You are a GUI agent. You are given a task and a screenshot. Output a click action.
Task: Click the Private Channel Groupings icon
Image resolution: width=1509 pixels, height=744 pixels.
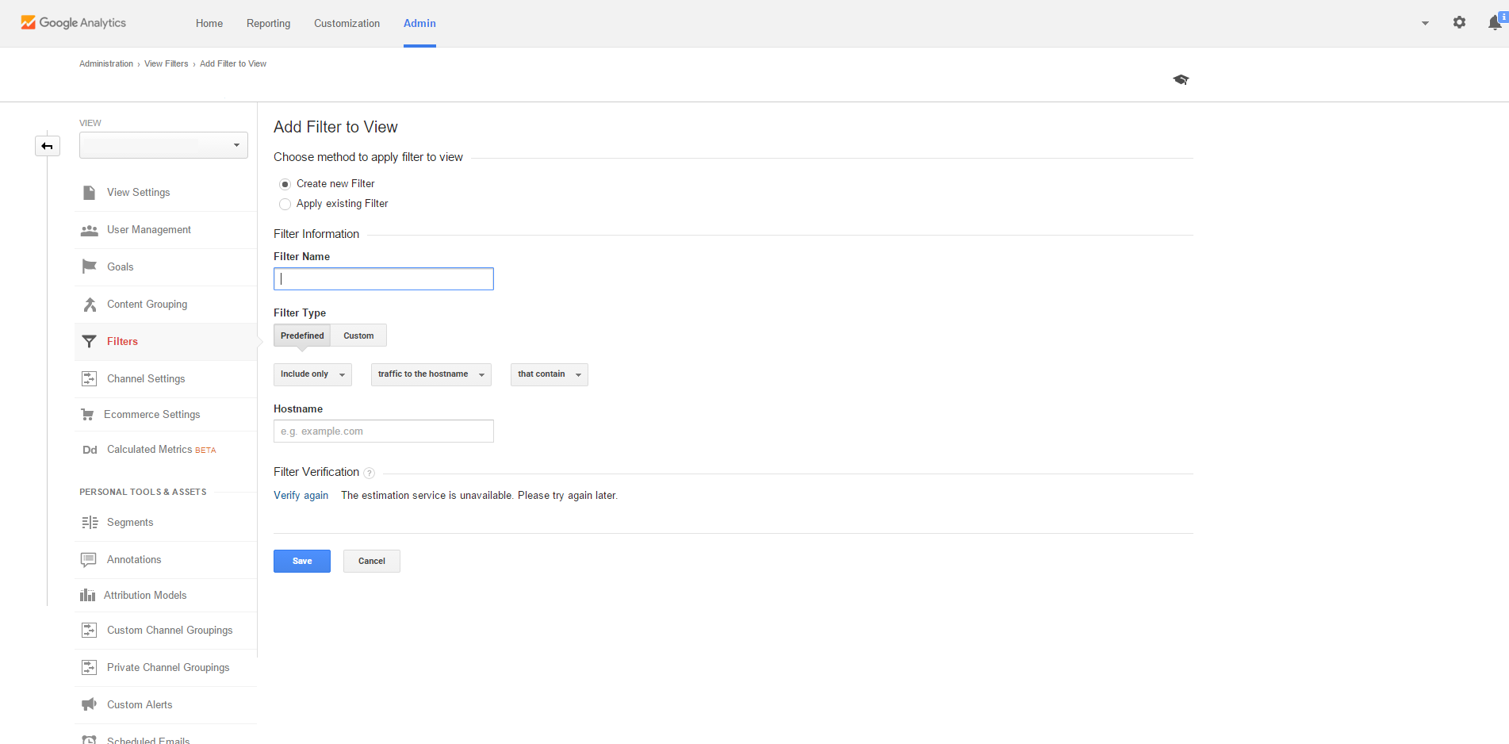(90, 668)
